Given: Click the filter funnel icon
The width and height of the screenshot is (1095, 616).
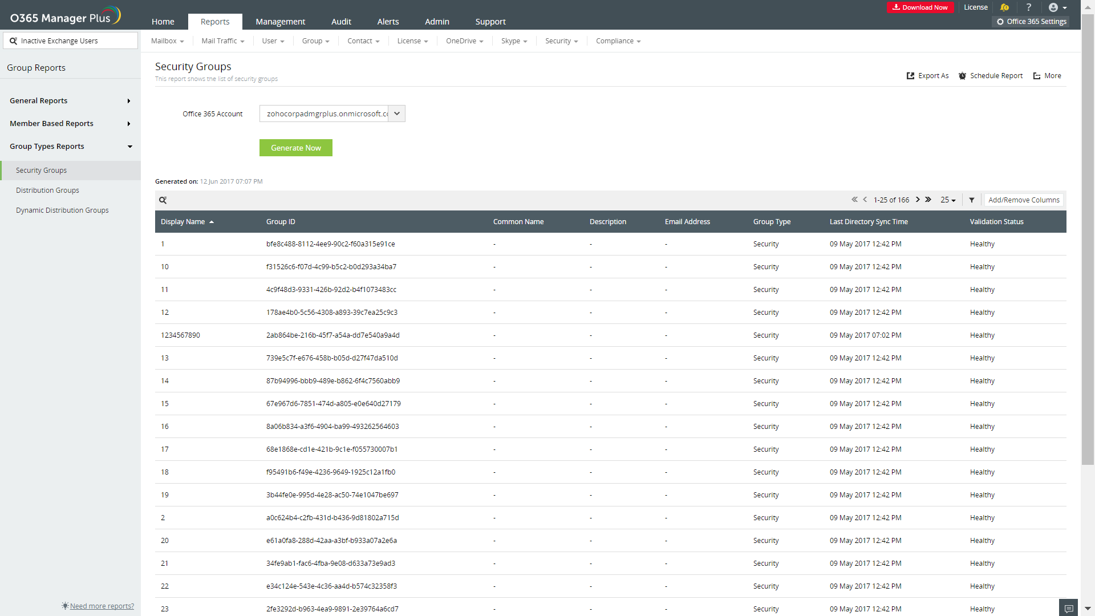Looking at the screenshot, I should (x=972, y=200).
